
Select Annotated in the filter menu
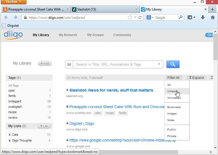click(177, 98)
